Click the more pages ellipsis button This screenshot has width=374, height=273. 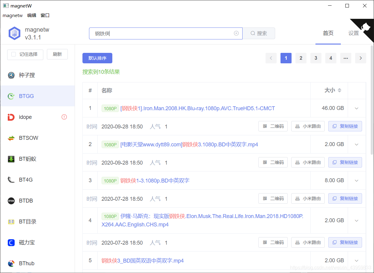(x=346, y=58)
